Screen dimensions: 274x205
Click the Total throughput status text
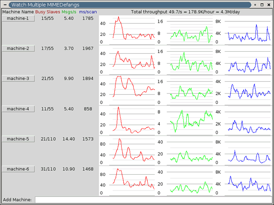point(185,12)
